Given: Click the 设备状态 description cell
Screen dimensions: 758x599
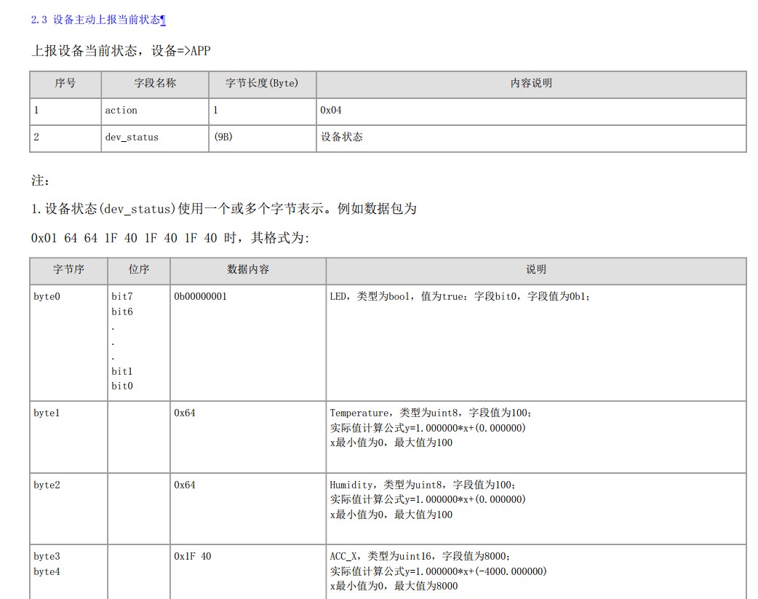Looking at the screenshot, I should [x=342, y=137].
